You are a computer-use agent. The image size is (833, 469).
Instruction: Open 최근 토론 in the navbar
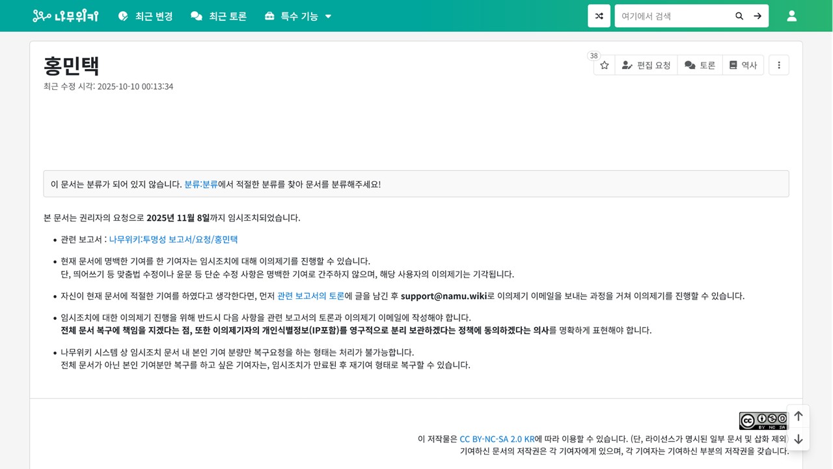coord(219,16)
